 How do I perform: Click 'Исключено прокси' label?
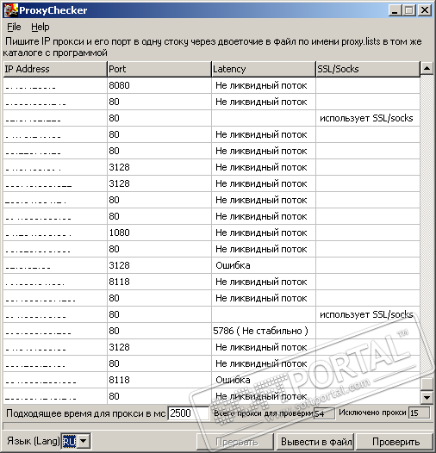coord(372,413)
